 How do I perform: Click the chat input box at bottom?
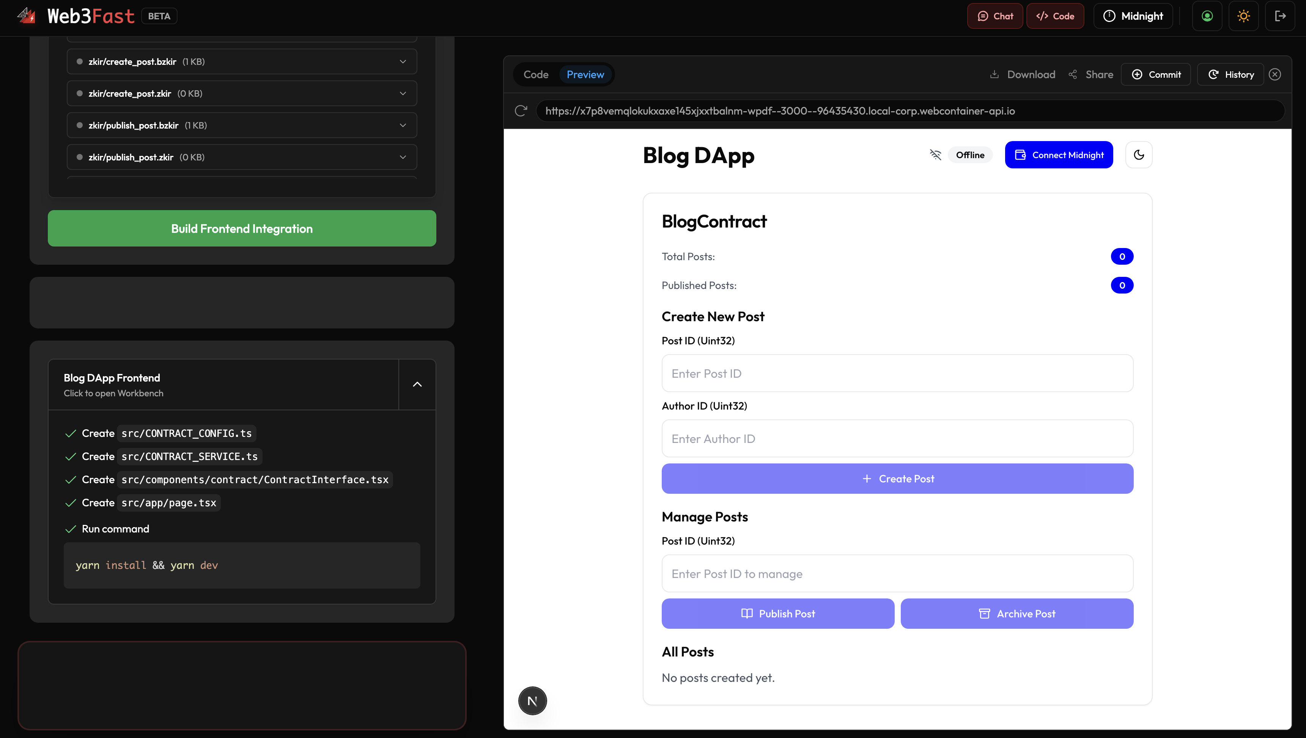pyautogui.click(x=242, y=685)
